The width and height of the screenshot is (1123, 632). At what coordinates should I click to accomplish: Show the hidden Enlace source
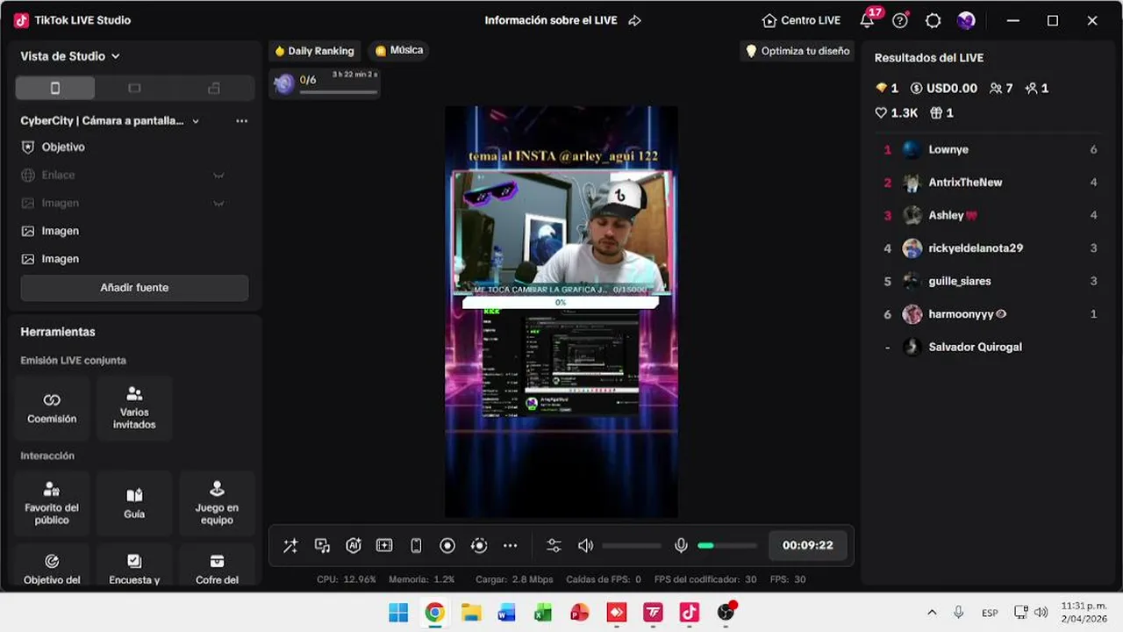(219, 176)
